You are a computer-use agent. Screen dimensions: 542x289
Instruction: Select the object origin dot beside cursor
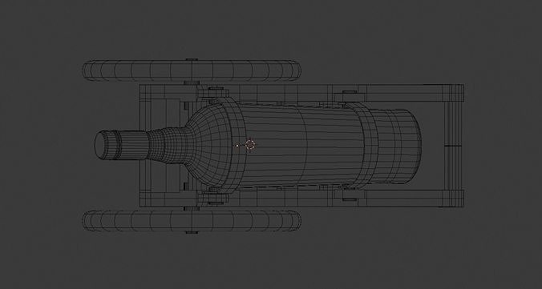tap(237, 146)
